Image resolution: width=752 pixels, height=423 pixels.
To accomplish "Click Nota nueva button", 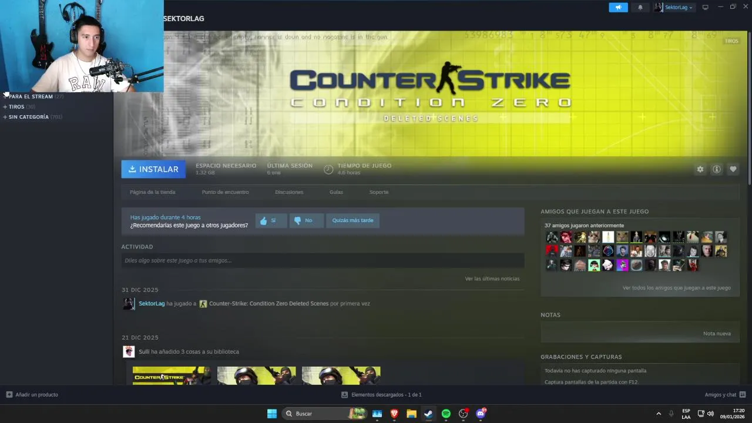I will tap(717, 334).
